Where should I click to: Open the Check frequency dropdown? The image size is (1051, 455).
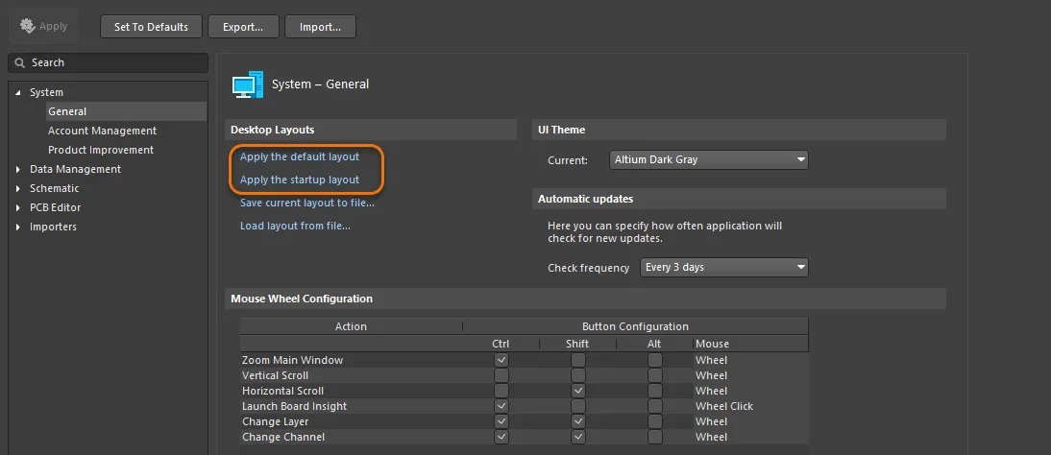pyautogui.click(x=723, y=267)
